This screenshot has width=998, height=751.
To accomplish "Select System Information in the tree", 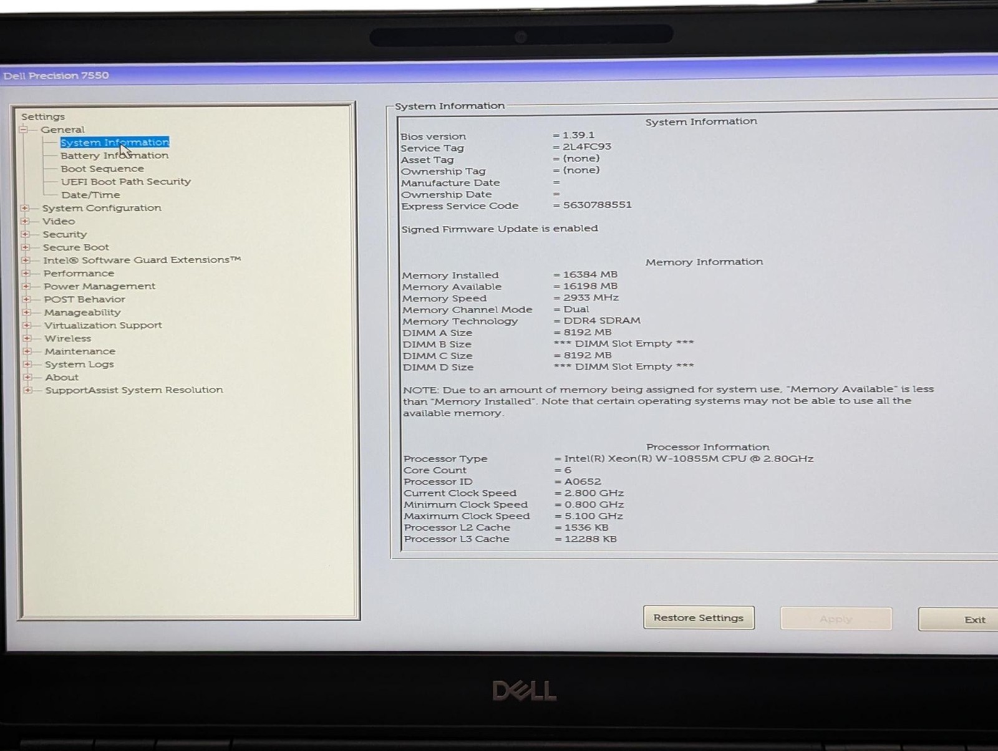I will point(115,142).
